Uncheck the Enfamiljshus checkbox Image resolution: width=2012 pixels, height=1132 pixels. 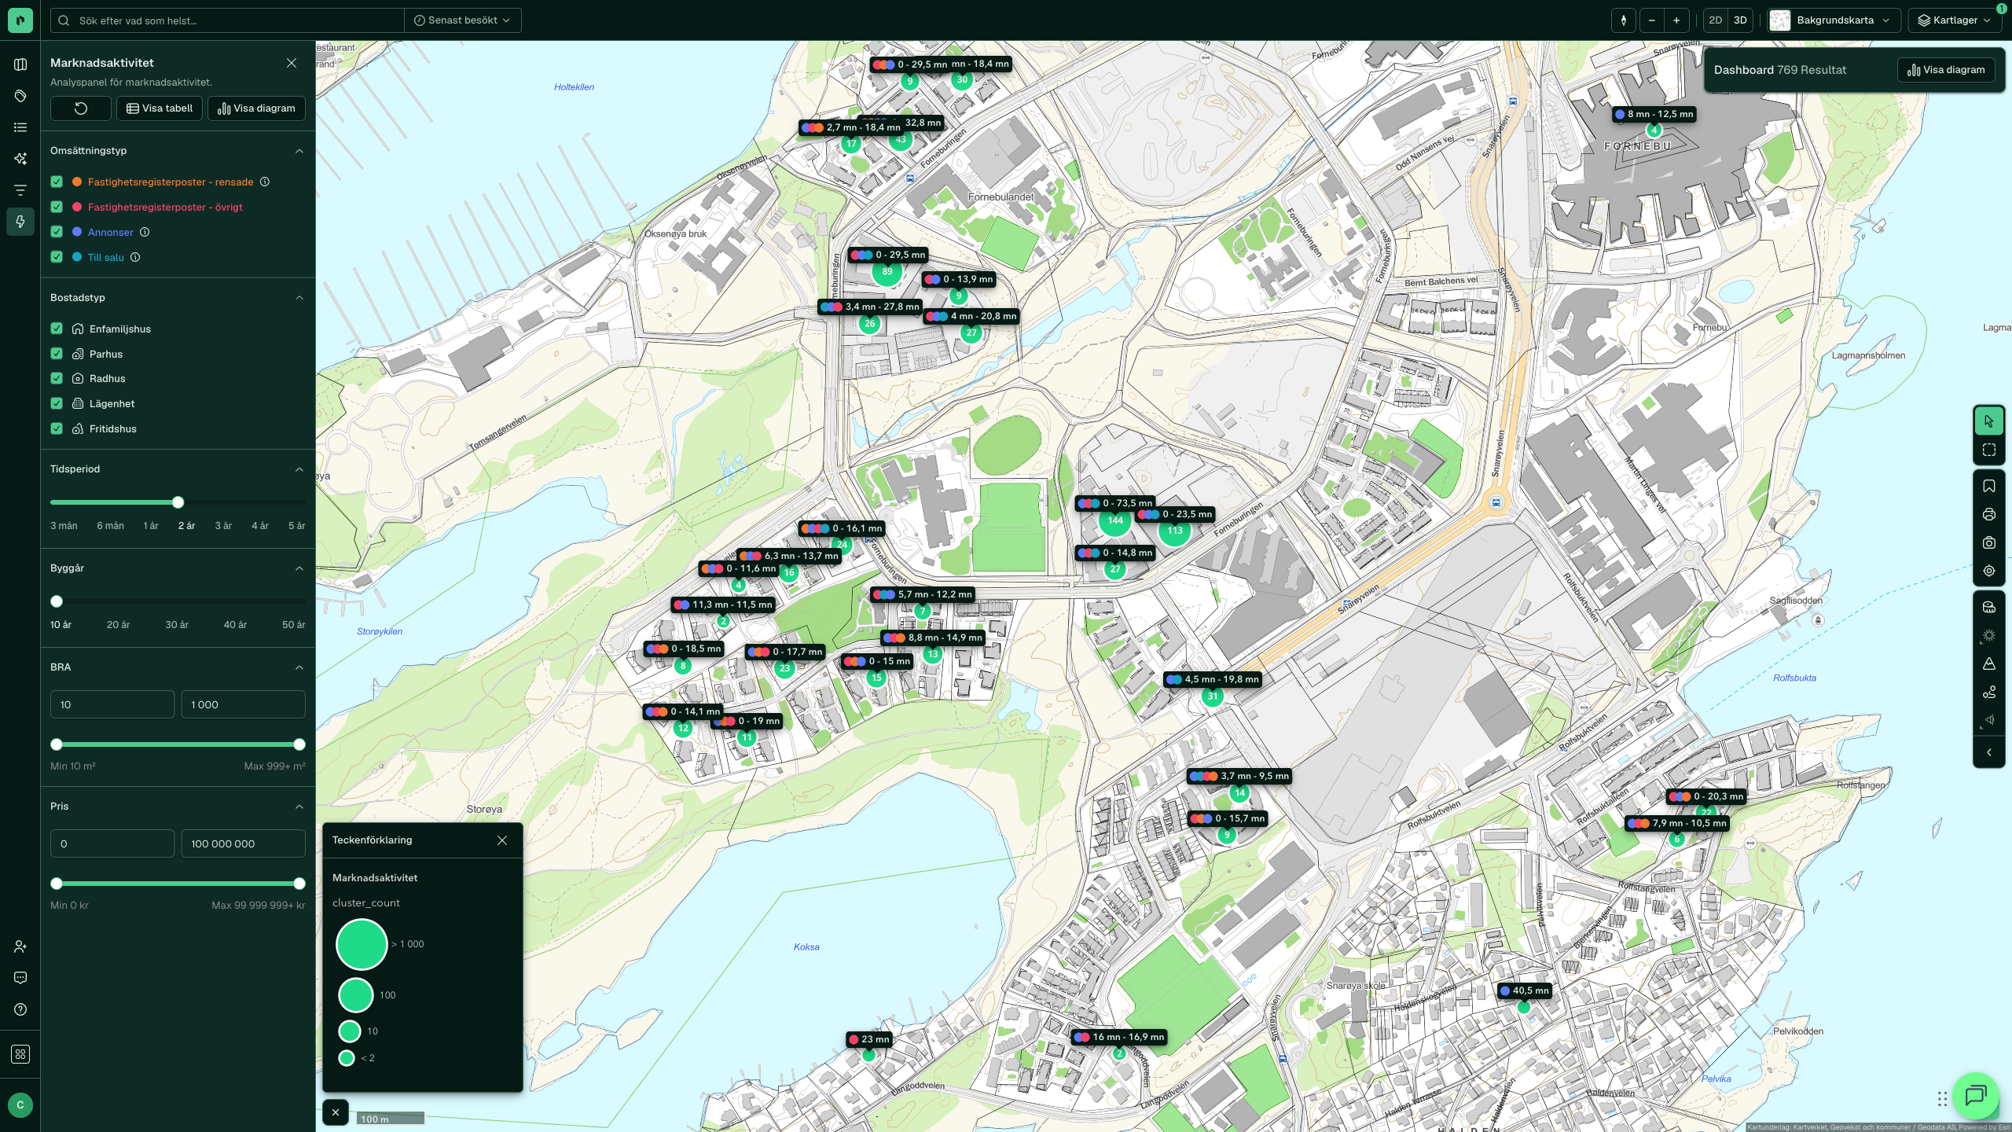pyautogui.click(x=57, y=329)
